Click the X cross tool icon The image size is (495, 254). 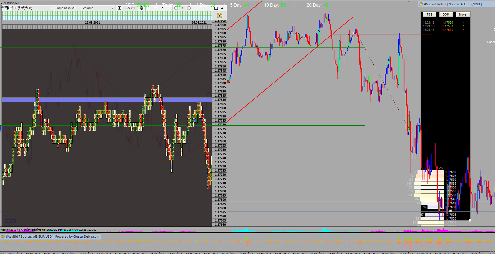162,8
